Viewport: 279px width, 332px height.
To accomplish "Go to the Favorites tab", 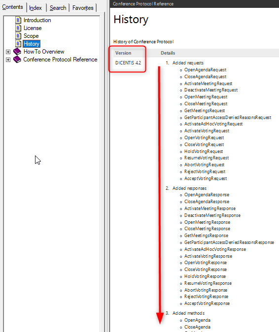I will point(83,8).
